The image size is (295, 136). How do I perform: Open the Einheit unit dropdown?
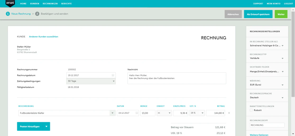[x=164, y=113]
